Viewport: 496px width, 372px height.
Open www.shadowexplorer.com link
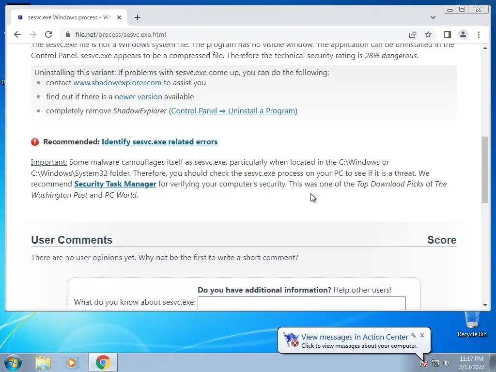point(117,82)
